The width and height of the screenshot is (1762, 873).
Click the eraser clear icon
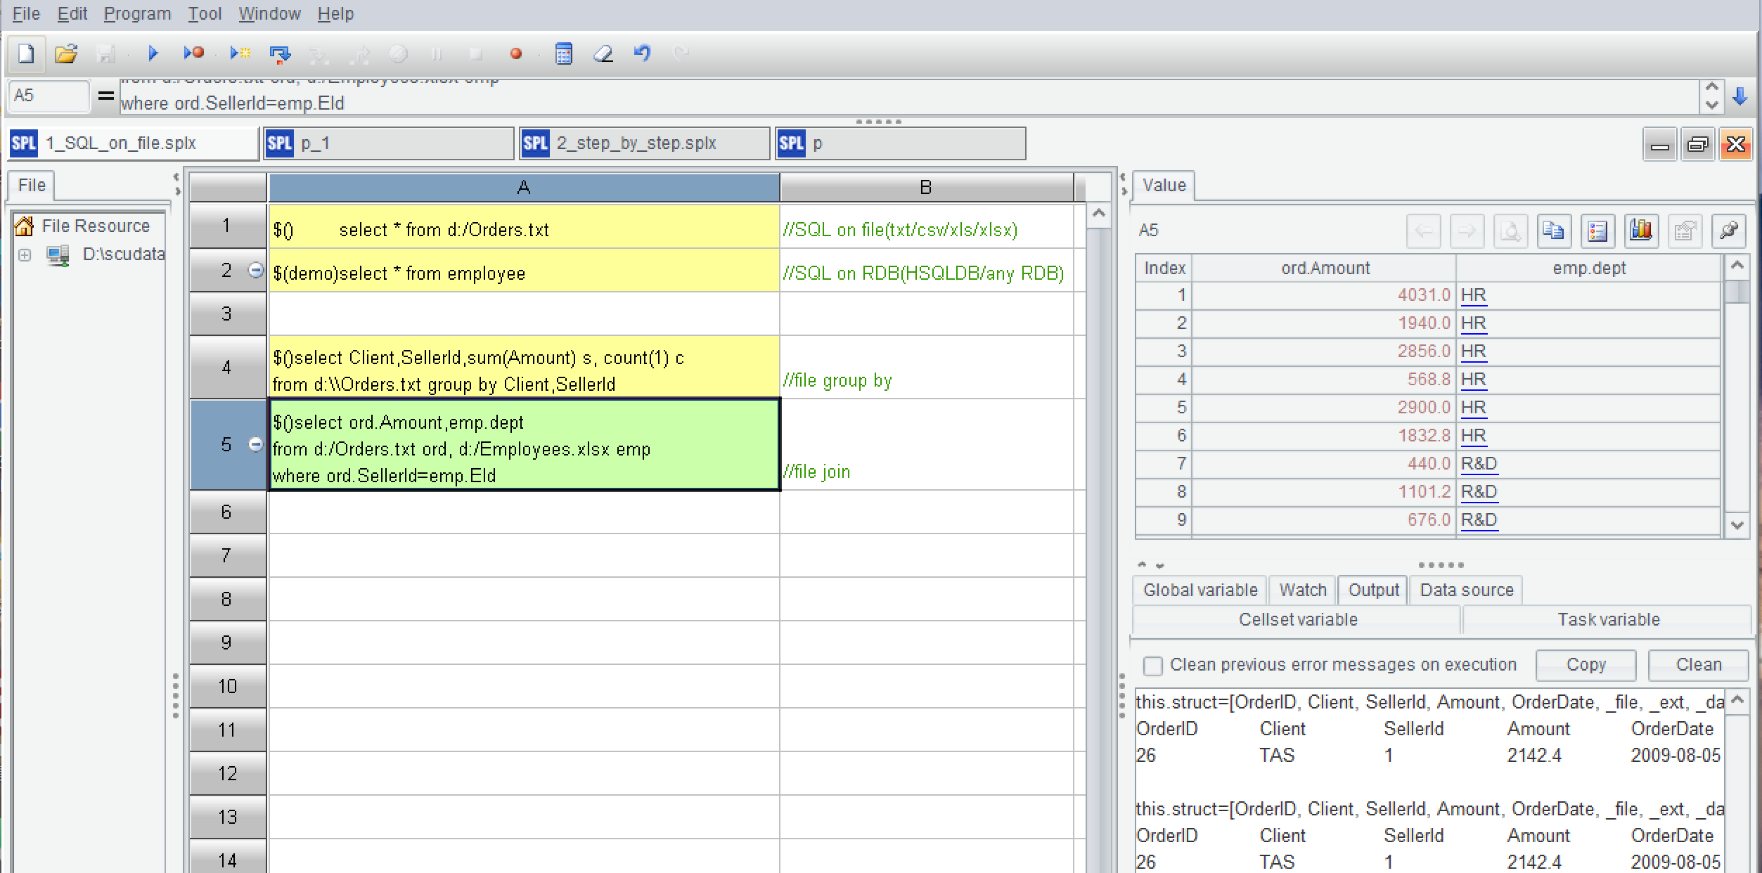tap(603, 53)
